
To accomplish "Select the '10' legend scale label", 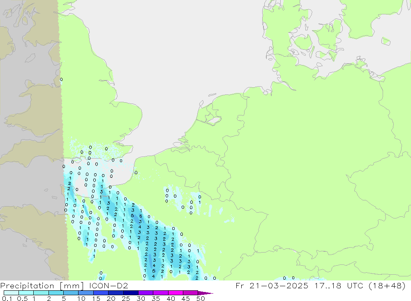I will tap(81, 299).
